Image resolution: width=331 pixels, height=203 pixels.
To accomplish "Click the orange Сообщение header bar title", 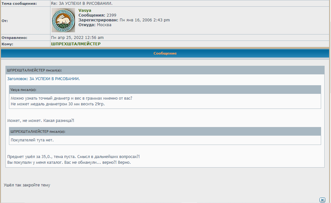I will click(165, 53).
